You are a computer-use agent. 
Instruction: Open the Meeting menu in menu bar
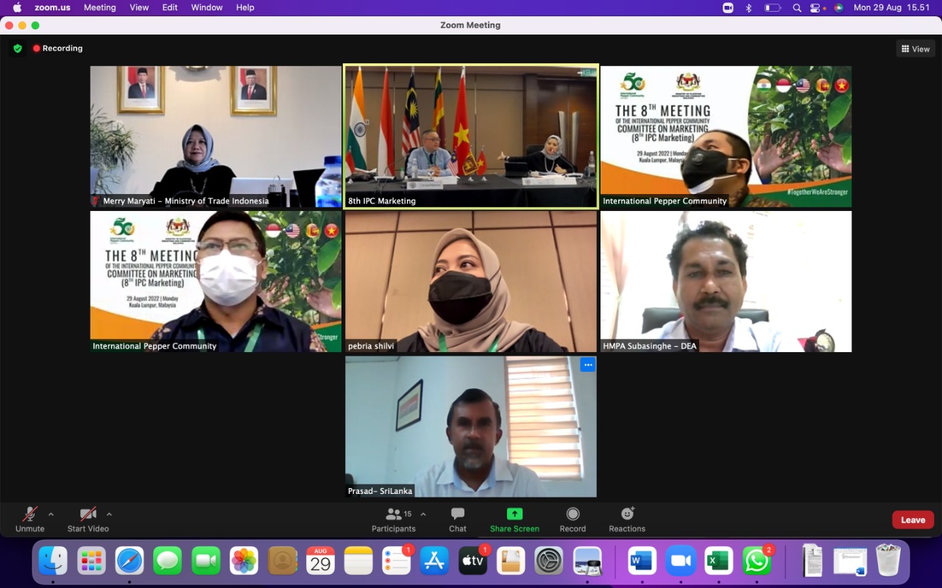tap(99, 7)
